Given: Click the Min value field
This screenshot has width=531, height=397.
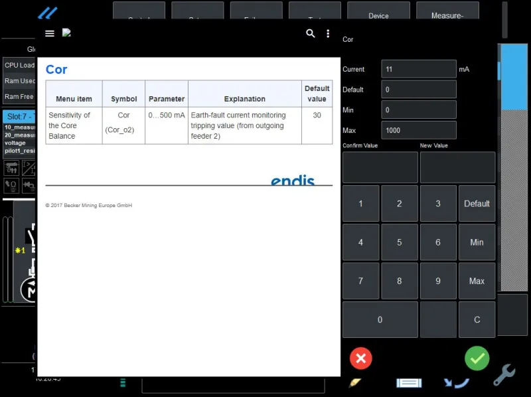Looking at the screenshot, I should (419, 110).
